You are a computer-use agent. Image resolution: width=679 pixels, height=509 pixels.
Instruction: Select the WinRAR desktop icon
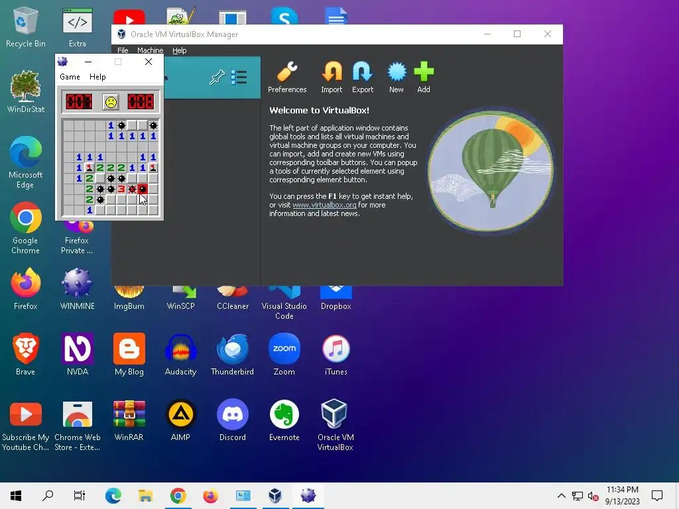[x=129, y=420]
